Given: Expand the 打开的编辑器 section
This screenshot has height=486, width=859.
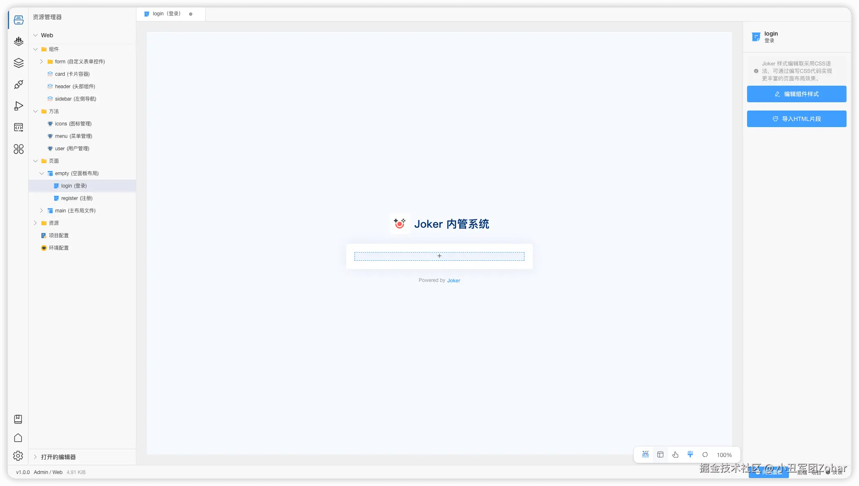Looking at the screenshot, I should click(x=35, y=457).
